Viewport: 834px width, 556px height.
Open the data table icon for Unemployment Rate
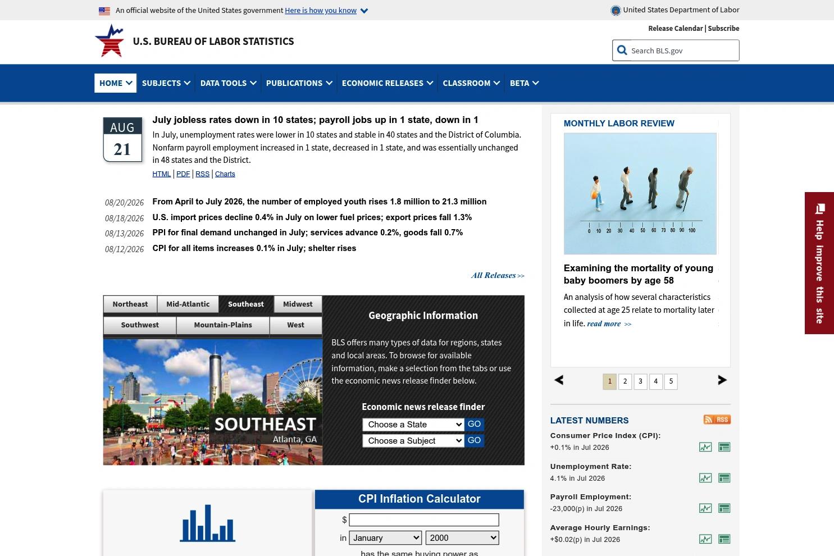(x=724, y=478)
